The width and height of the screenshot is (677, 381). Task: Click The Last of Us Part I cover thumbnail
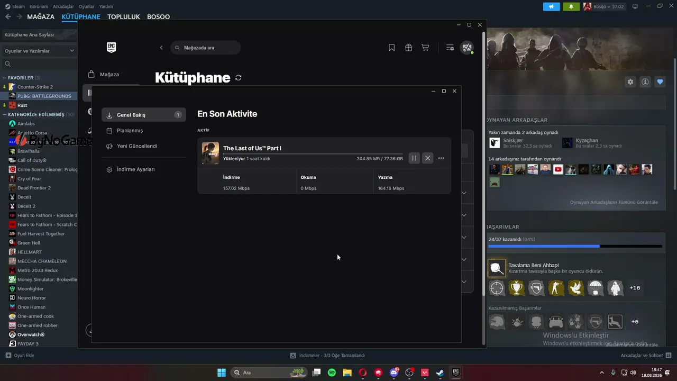click(x=211, y=153)
